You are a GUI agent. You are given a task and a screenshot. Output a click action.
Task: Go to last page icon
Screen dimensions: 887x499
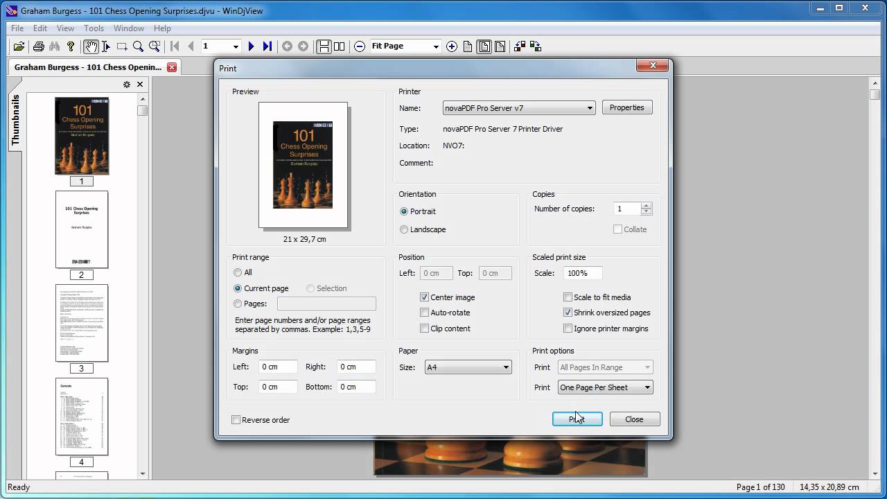click(267, 46)
